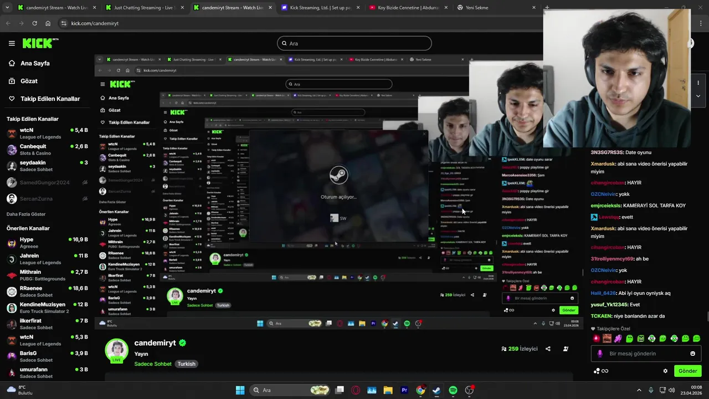Open wtcN League of Legends 5,4 B channel

pos(47,134)
